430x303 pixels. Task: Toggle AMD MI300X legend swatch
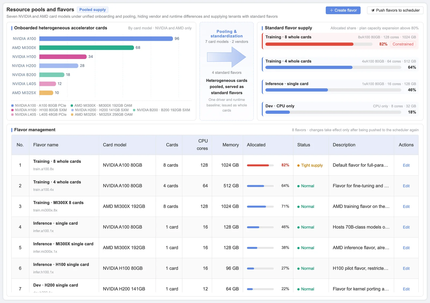coord(72,105)
